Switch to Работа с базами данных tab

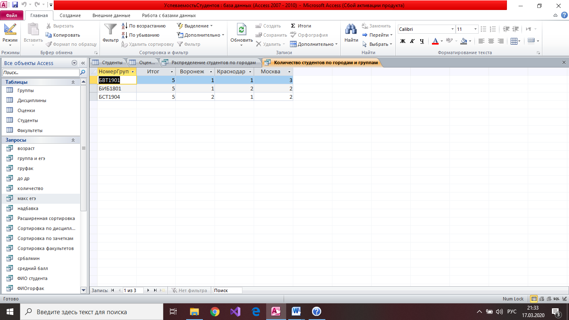point(169,15)
